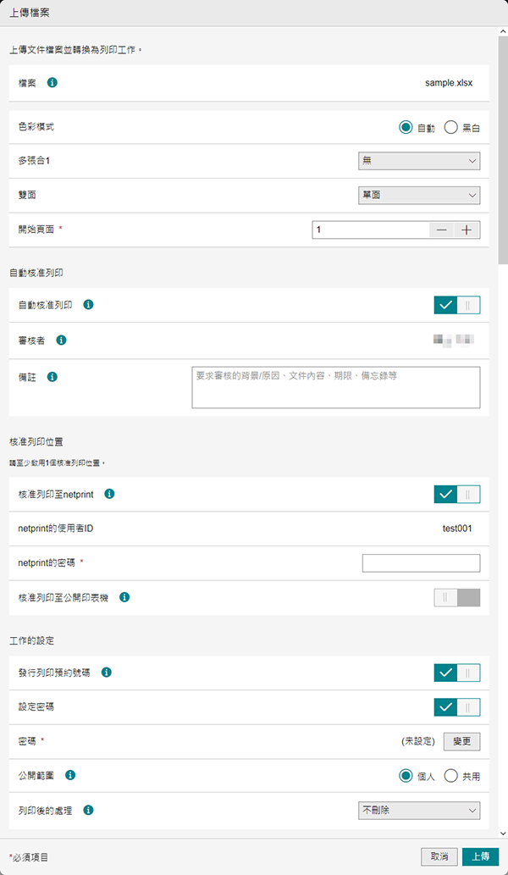Click info icon next to 列印後的處理
Screen dimensions: 508x875
click(88, 810)
